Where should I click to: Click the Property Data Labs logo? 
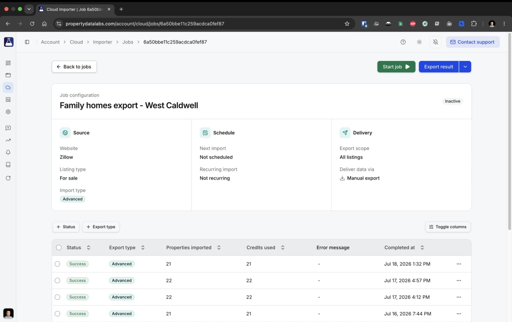pyautogui.click(x=9, y=42)
